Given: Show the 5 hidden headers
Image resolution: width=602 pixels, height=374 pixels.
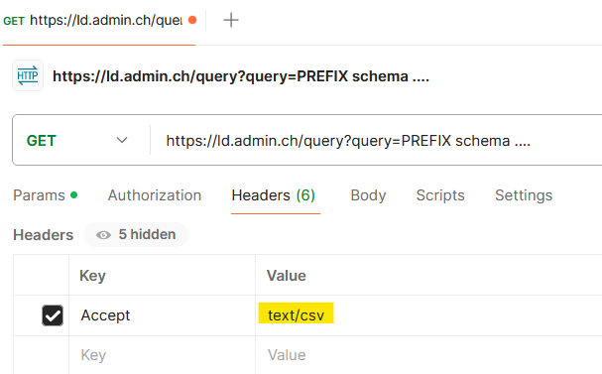Looking at the screenshot, I should 136,234.
